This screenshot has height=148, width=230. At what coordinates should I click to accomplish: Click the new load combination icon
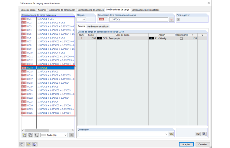[24, 135]
